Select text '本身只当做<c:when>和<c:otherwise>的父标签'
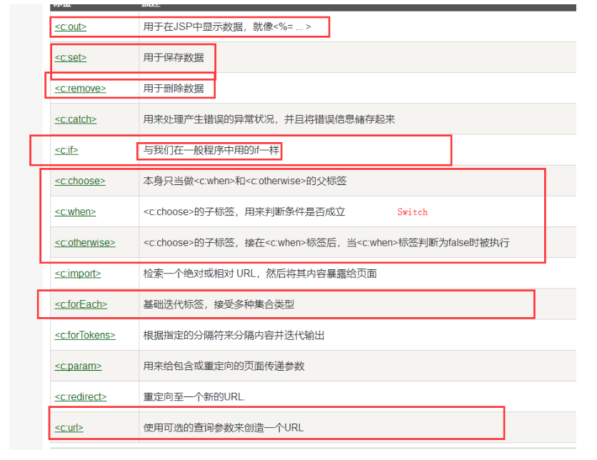The image size is (597, 460). point(245,181)
